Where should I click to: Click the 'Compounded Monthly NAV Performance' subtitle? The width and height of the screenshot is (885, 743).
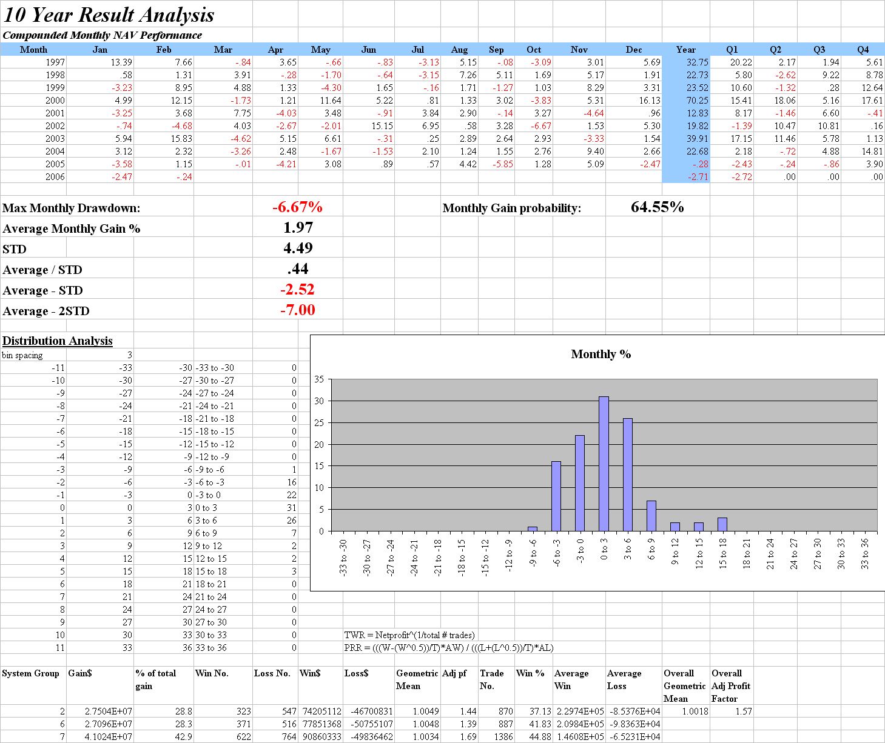(x=102, y=35)
